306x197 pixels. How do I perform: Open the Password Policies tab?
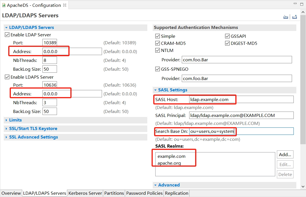[144, 193]
